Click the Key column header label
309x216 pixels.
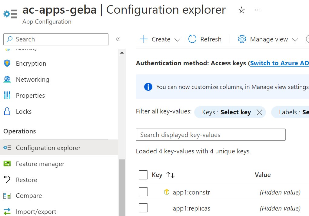157,175
